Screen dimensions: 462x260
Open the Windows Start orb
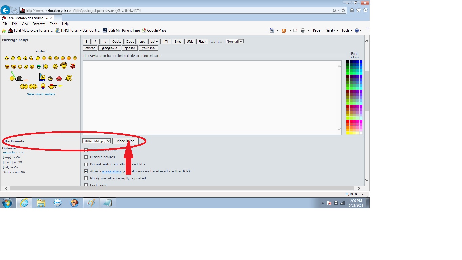coord(7,203)
